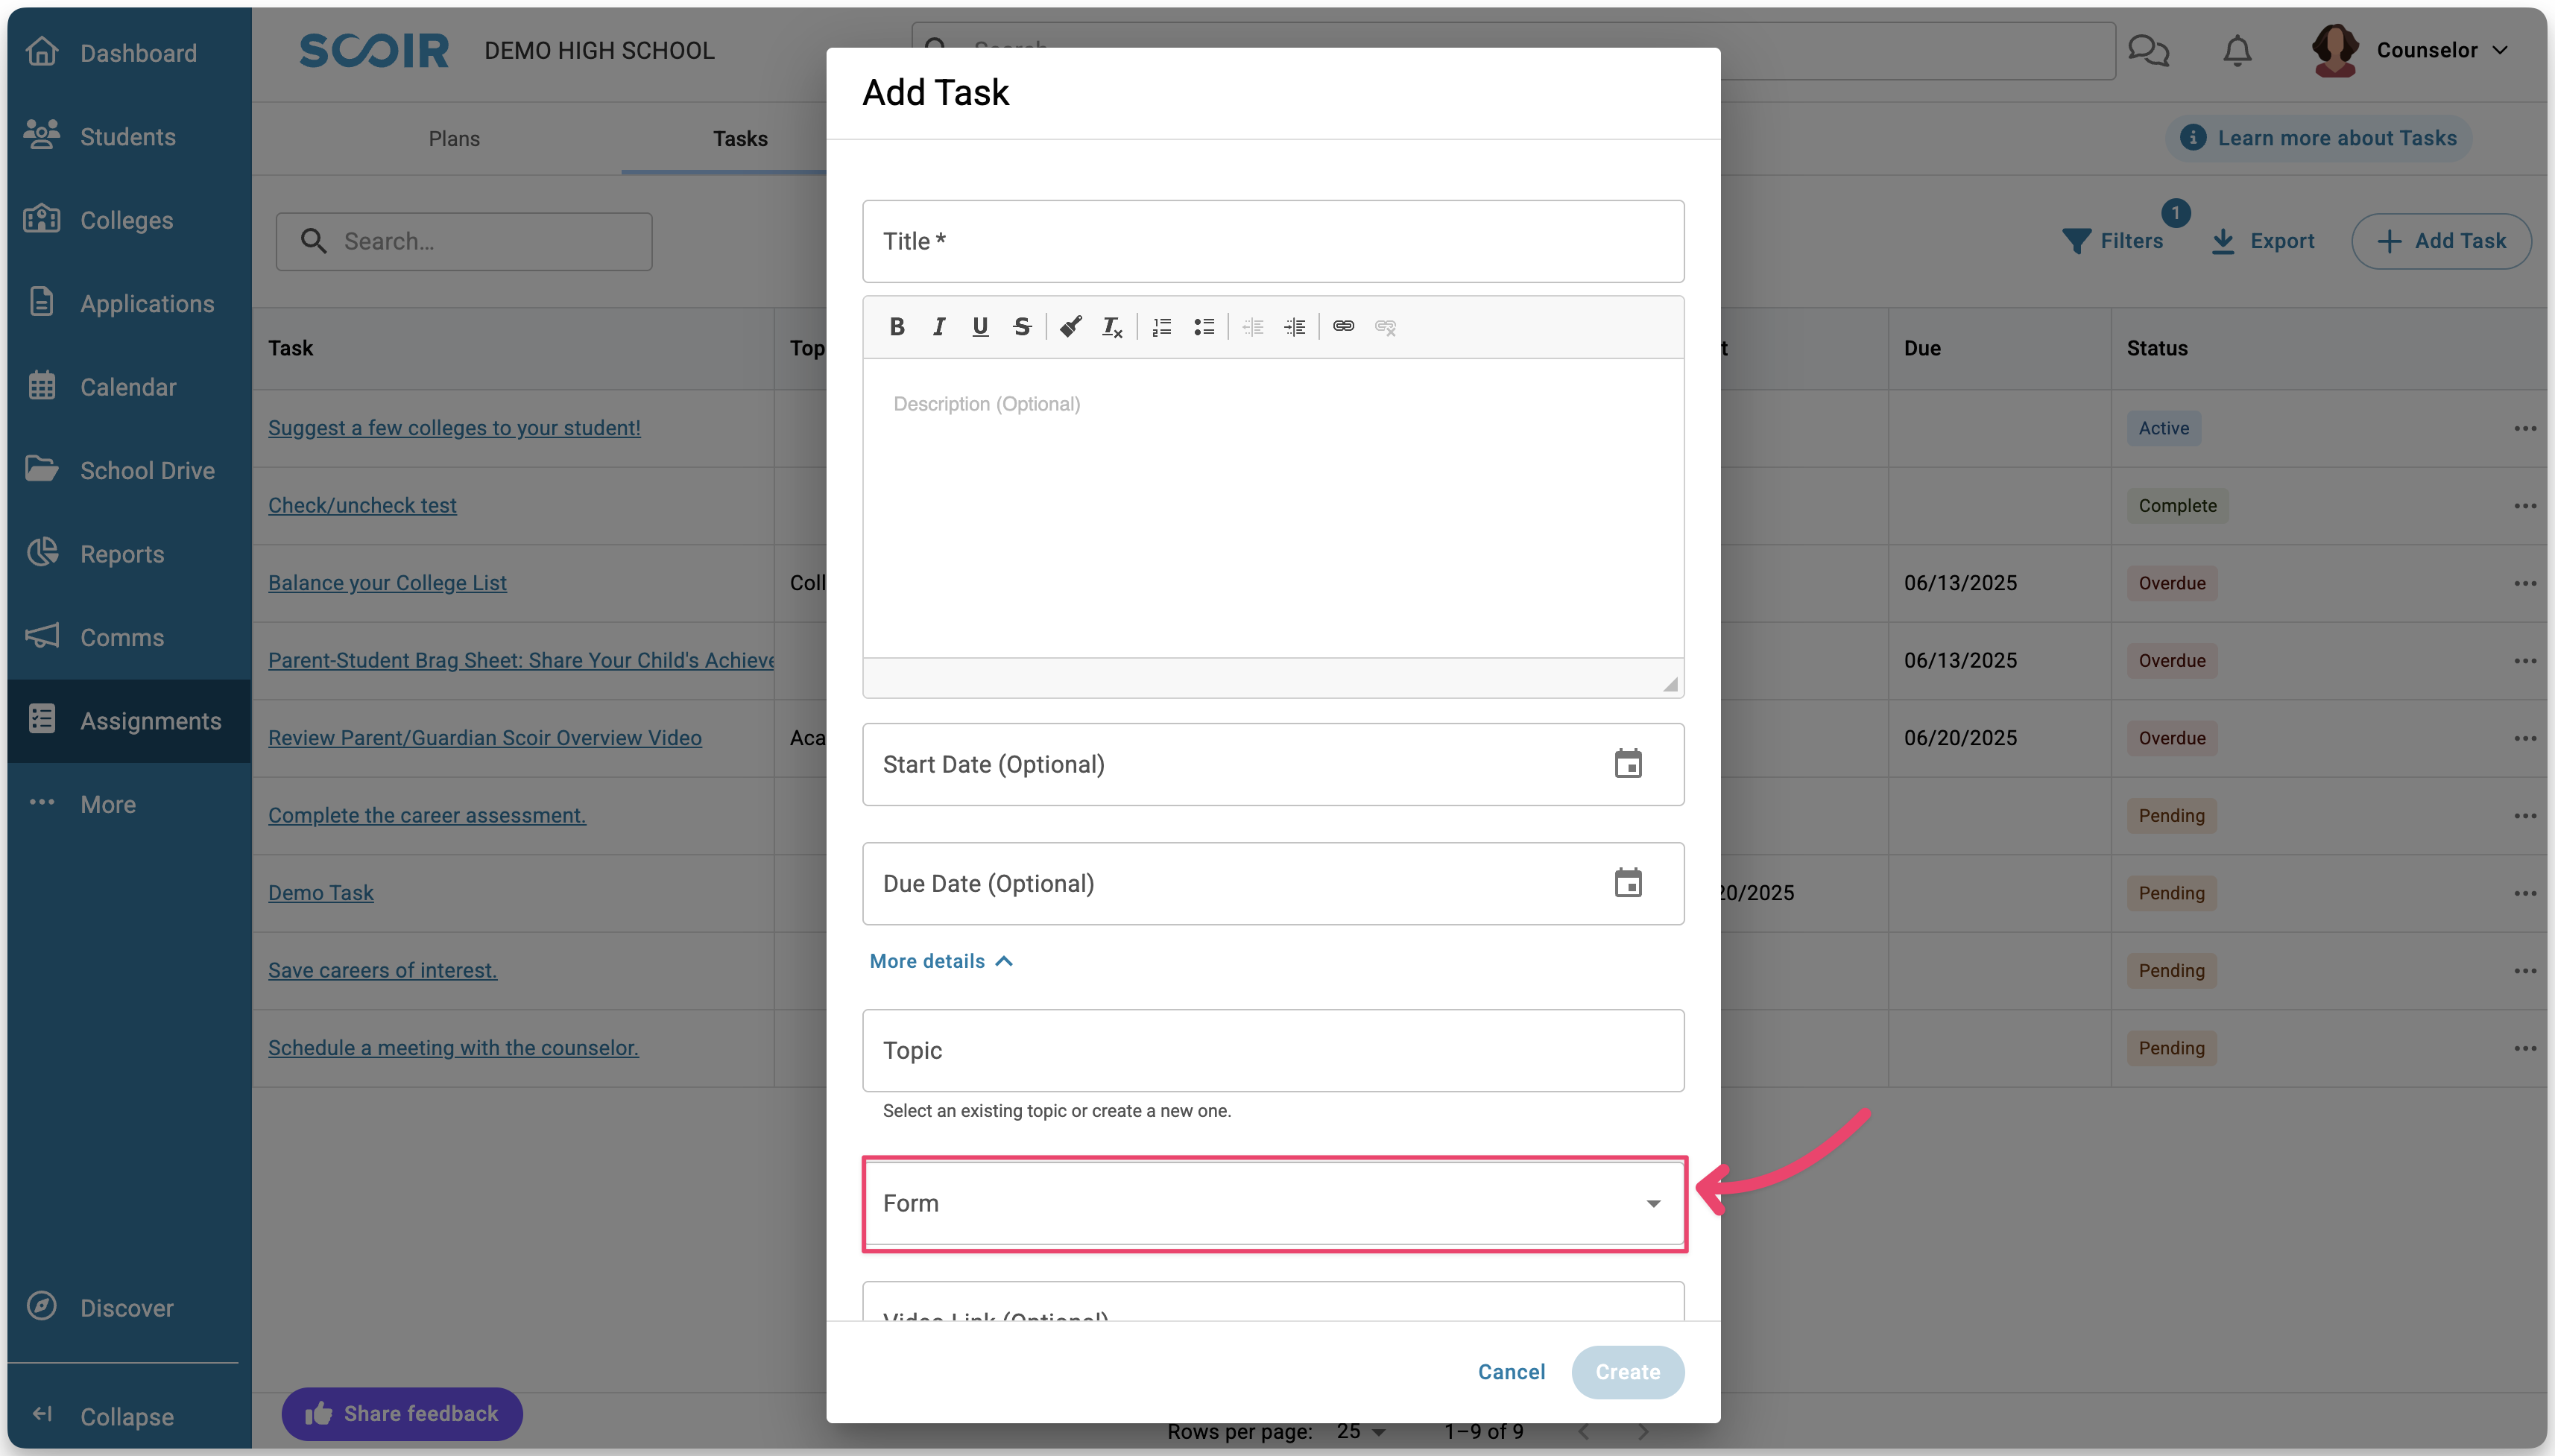Open the Start Date calendar picker
Image resolution: width=2555 pixels, height=1456 pixels.
click(1627, 764)
